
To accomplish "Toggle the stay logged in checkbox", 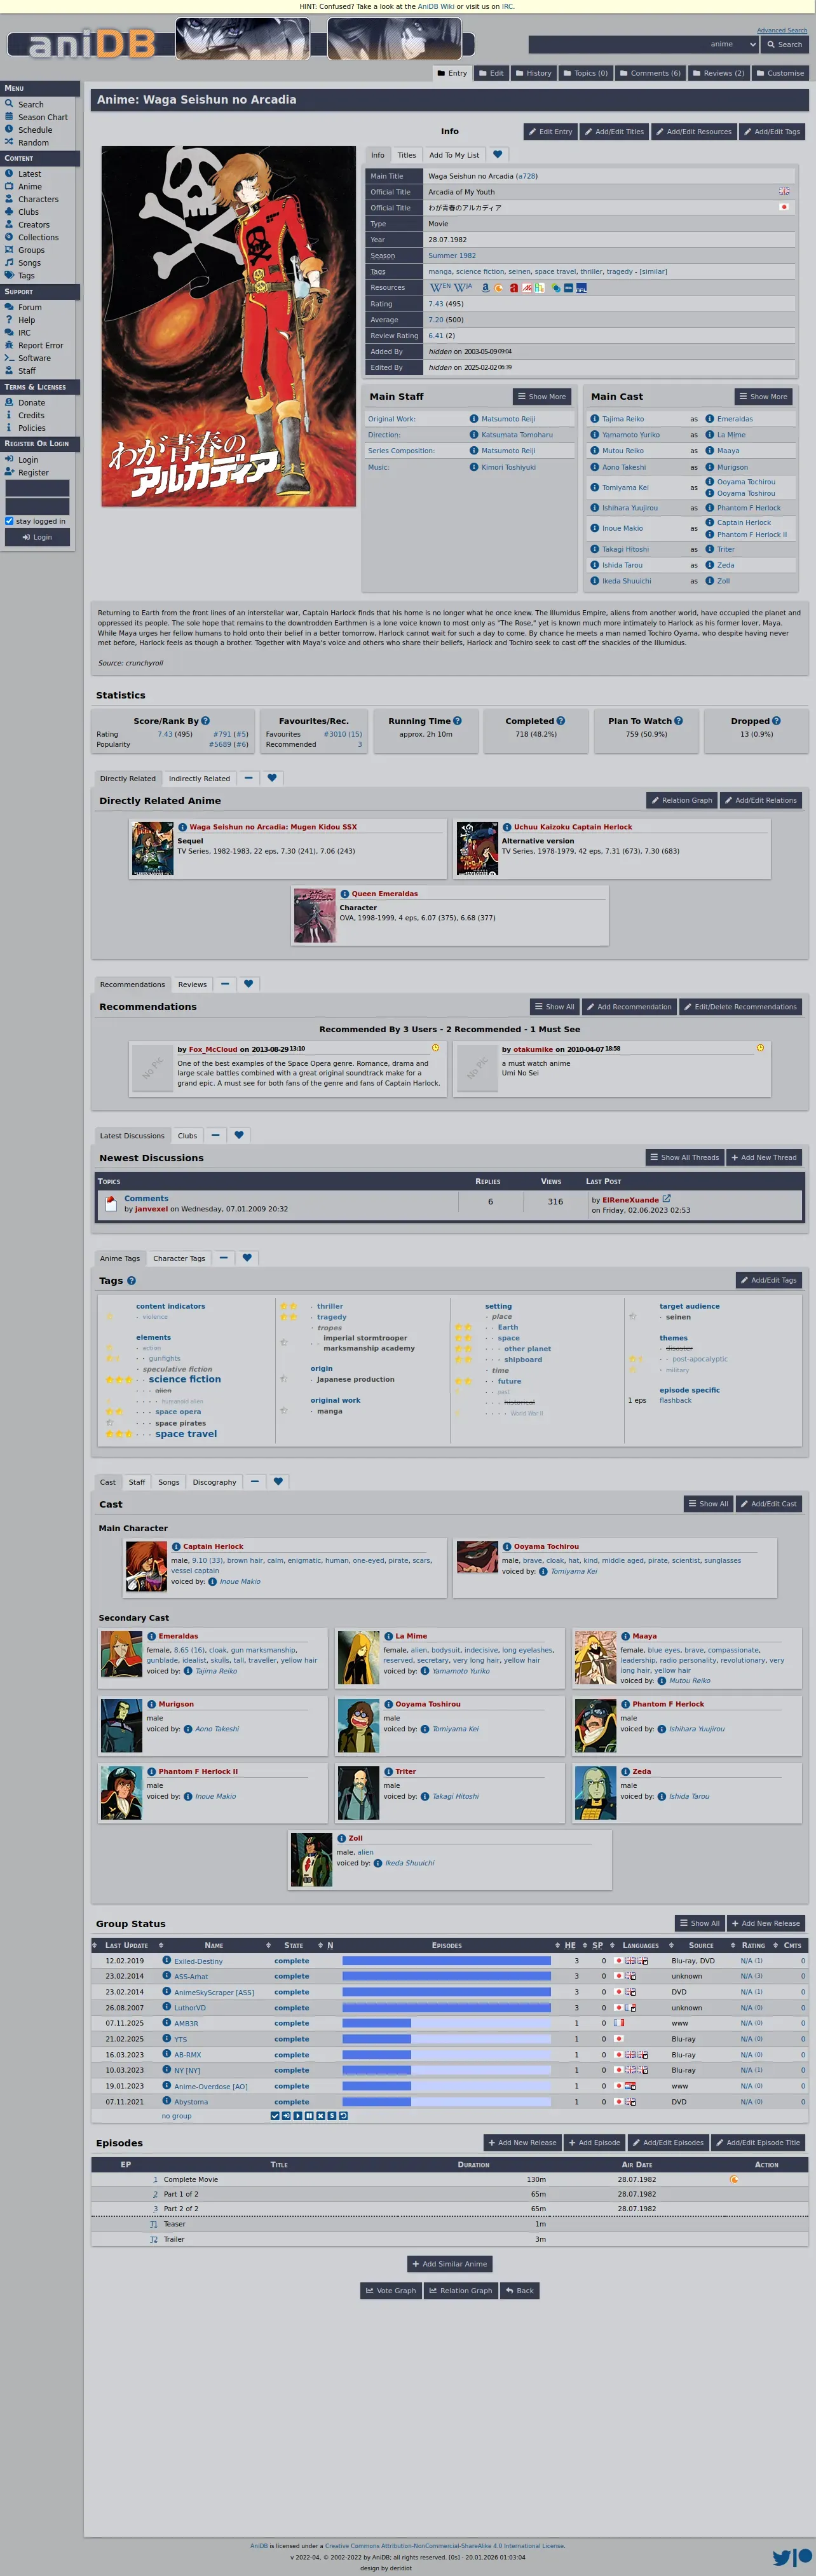I will (x=9, y=521).
